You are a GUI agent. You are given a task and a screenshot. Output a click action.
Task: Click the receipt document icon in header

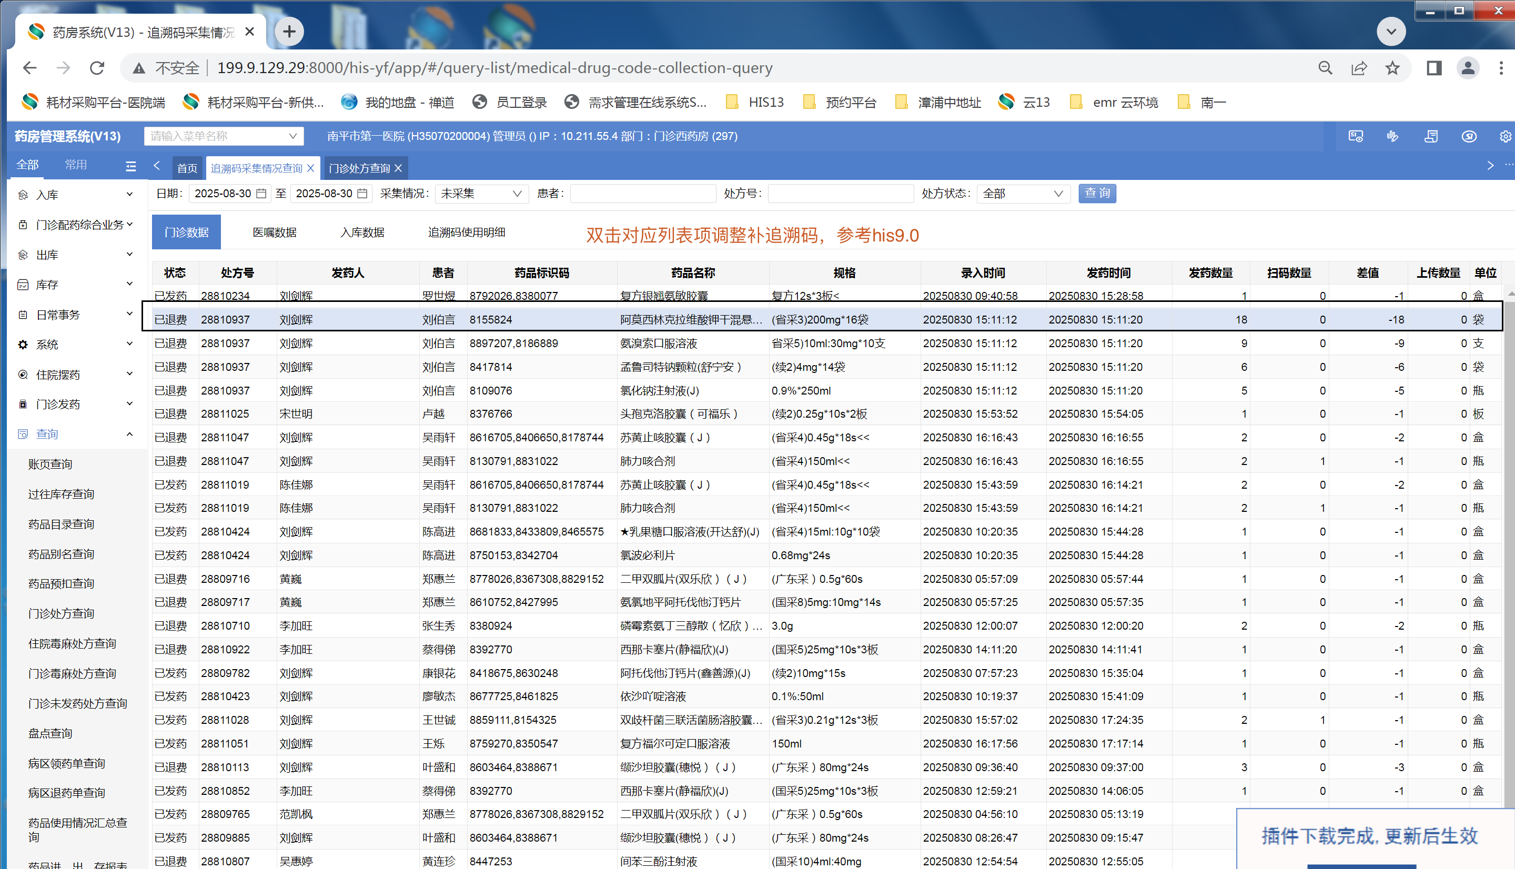point(1431,137)
